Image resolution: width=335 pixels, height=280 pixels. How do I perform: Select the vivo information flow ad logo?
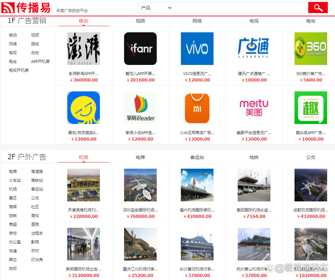click(197, 49)
